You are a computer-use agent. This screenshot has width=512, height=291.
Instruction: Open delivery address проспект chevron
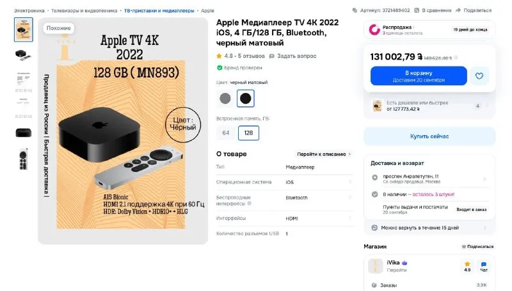(484, 179)
